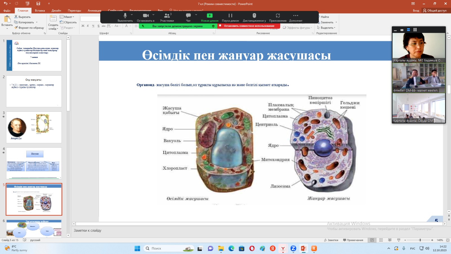Toggle italic (К) formatting
451x254 pixels.
pyautogui.click(x=88, y=26)
